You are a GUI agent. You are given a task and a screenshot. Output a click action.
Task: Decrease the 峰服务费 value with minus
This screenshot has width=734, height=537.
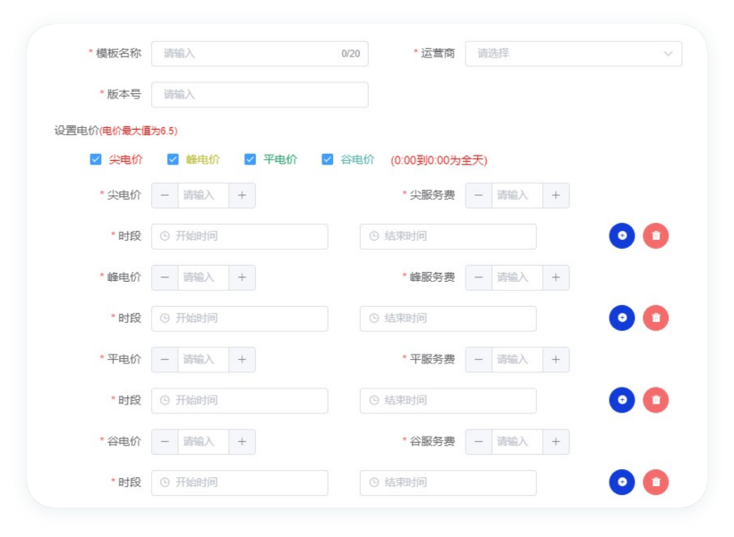(479, 277)
